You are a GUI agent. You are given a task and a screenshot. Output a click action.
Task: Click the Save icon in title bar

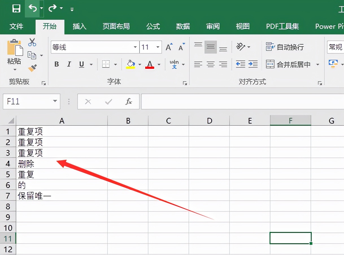click(16, 8)
